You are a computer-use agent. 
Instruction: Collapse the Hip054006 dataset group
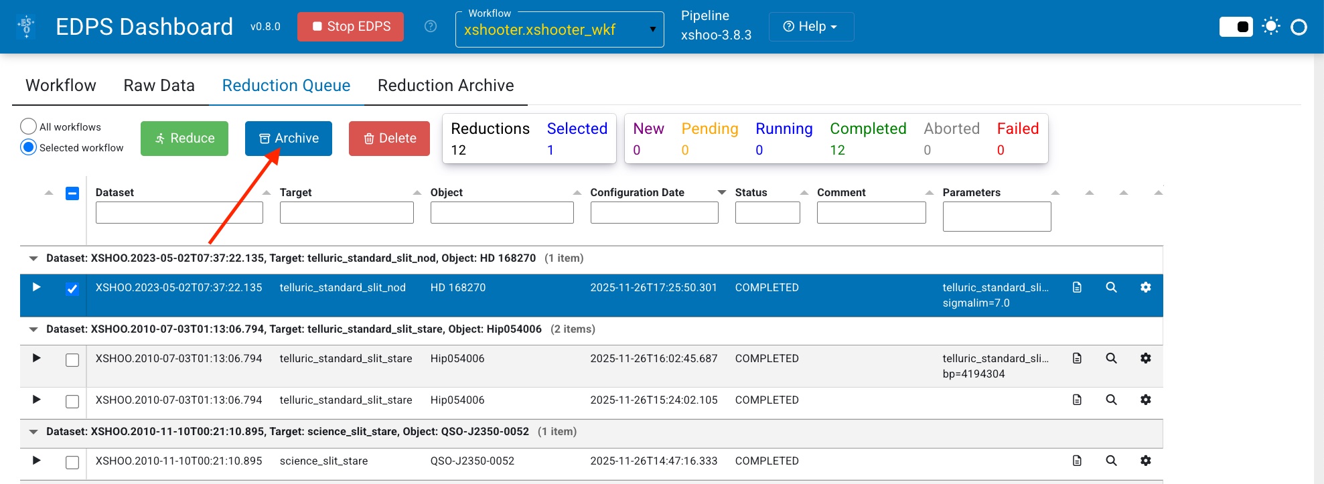click(x=33, y=329)
